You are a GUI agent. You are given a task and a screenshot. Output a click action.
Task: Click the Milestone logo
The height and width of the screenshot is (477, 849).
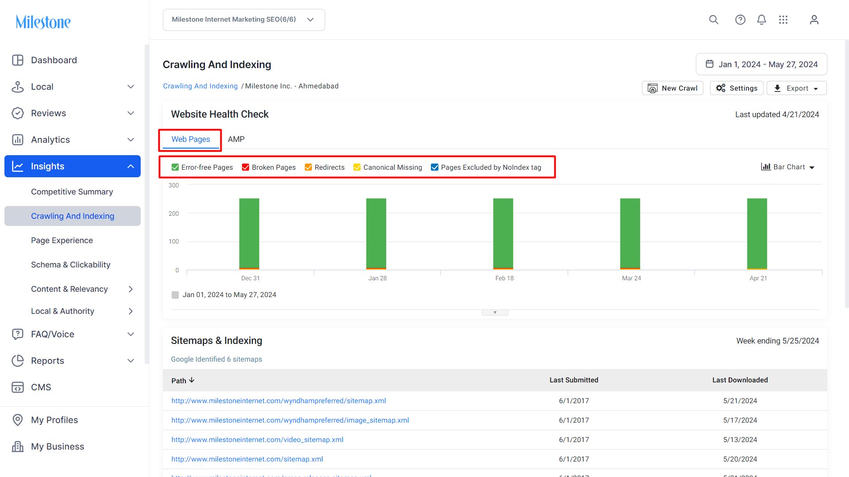tap(43, 22)
